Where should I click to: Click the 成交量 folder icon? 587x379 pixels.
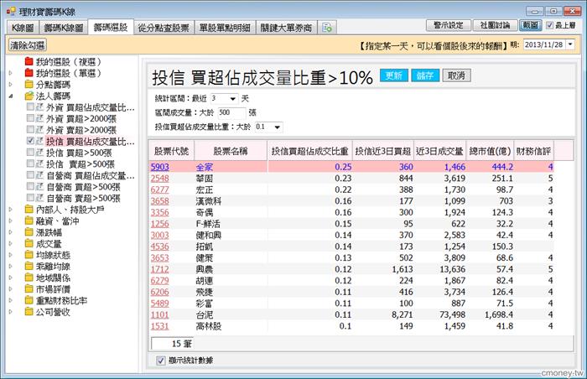pos(29,243)
